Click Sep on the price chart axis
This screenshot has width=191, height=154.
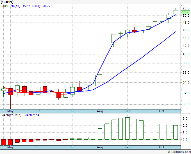128,111
